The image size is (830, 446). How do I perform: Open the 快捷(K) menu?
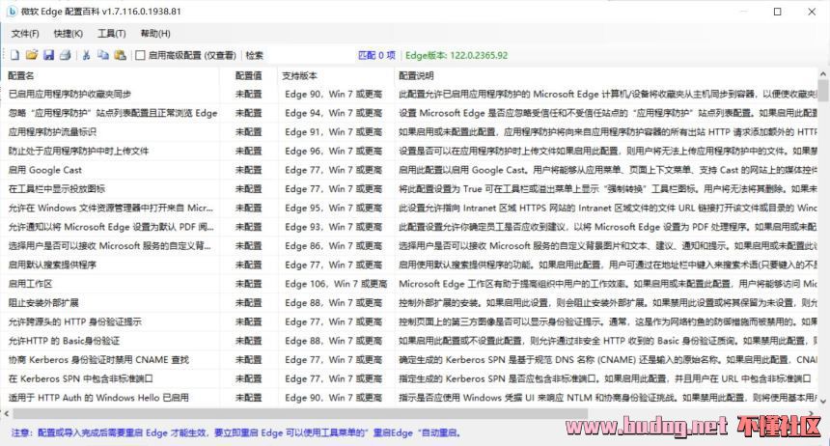[x=69, y=34]
